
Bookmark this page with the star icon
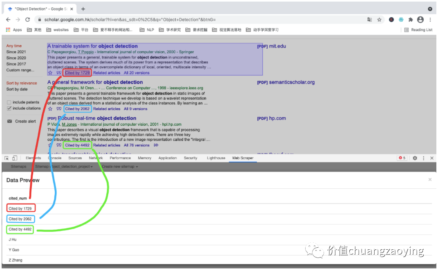tap(379, 20)
